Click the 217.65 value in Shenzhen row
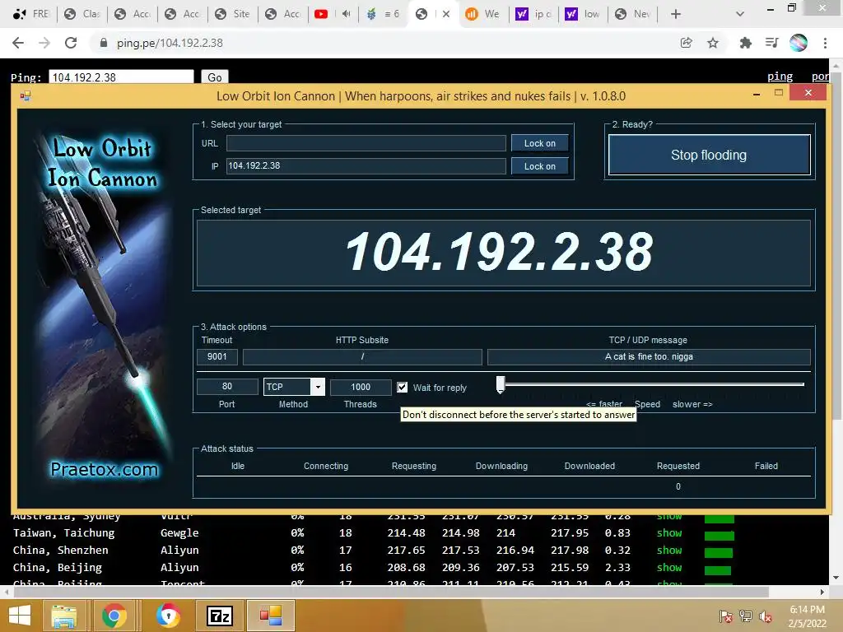 [x=406, y=551]
